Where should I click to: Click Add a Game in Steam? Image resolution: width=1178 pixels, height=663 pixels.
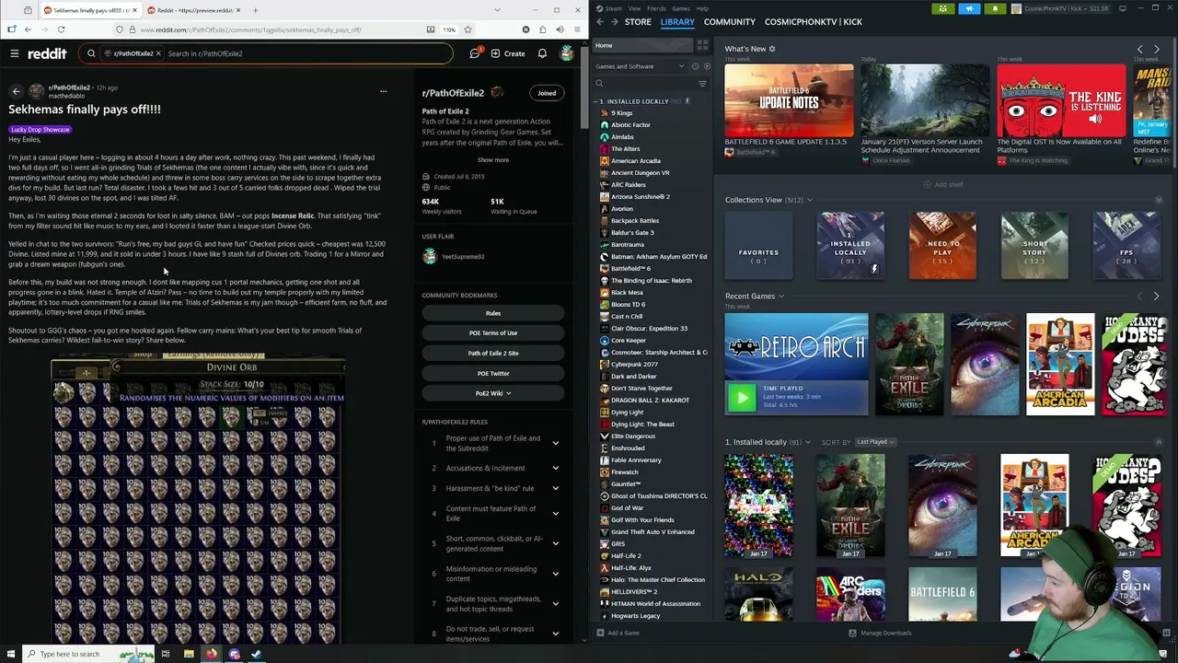(x=618, y=634)
